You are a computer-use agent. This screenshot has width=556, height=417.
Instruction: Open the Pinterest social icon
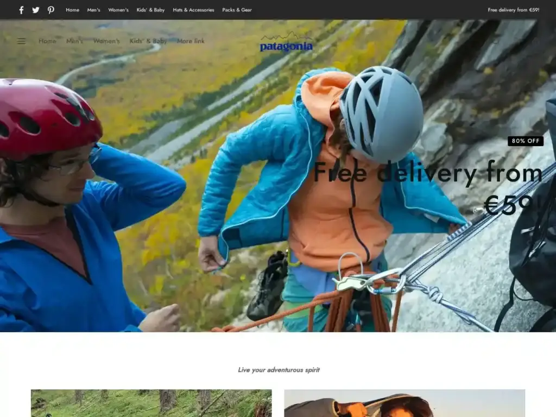[50, 10]
